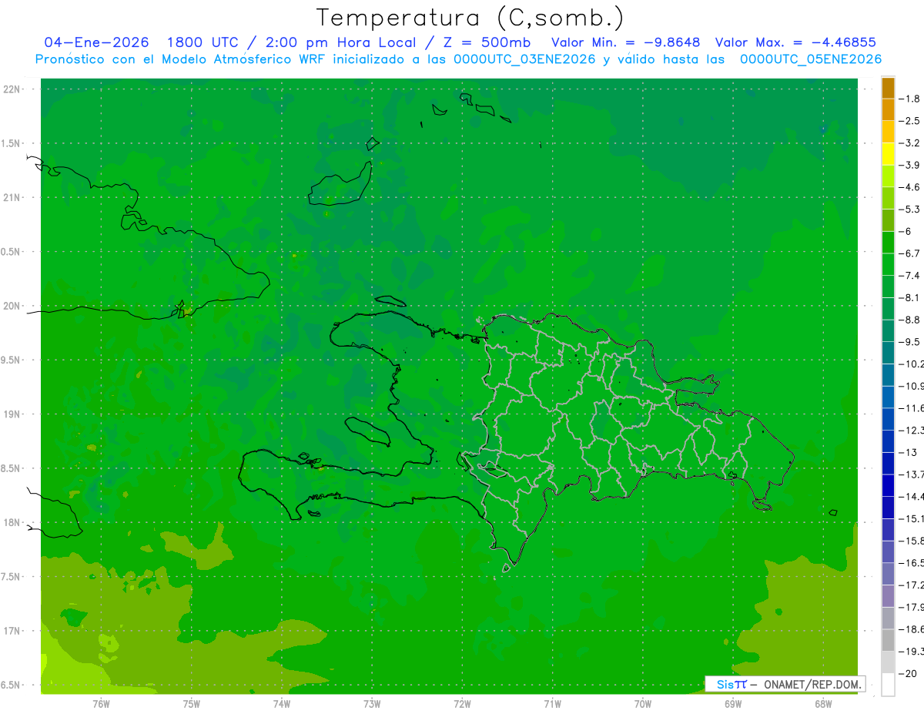
Task: Click the colorbar swatch between -6.7 and -7.4
Action: (888, 264)
